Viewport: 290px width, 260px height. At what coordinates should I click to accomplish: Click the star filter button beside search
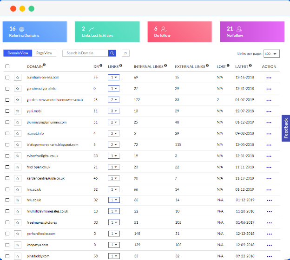click(x=125, y=53)
